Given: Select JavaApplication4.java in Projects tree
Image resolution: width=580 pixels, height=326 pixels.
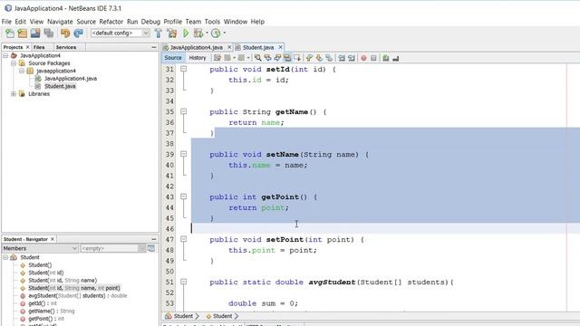Looking at the screenshot, I should 71,79.
